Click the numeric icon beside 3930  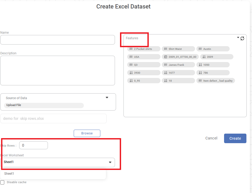[x=131, y=73]
